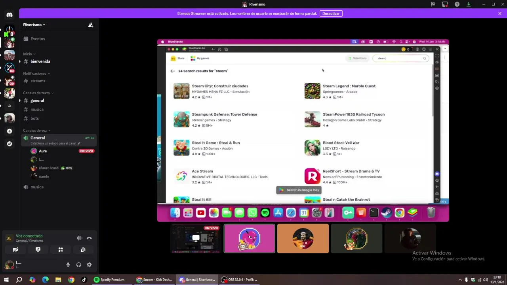Open the streams channel
507x285 pixels.
[59, 81]
